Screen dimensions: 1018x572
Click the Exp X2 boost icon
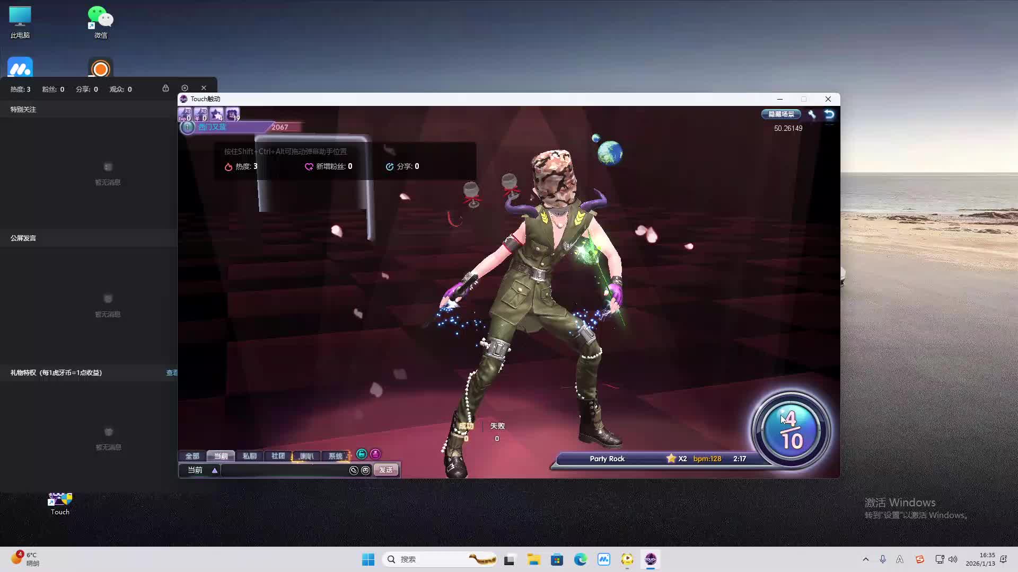pyautogui.click(x=185, y=114)
